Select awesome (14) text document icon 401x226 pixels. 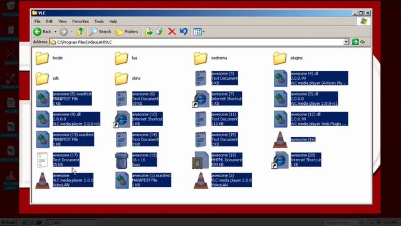(122, 139)
